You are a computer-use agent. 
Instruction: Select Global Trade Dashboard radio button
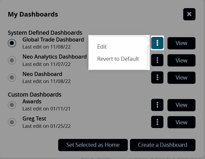[12, 43]
